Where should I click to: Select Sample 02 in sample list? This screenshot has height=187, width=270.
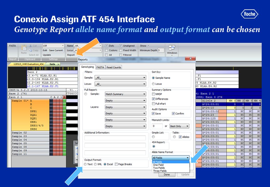pos(30,132)
